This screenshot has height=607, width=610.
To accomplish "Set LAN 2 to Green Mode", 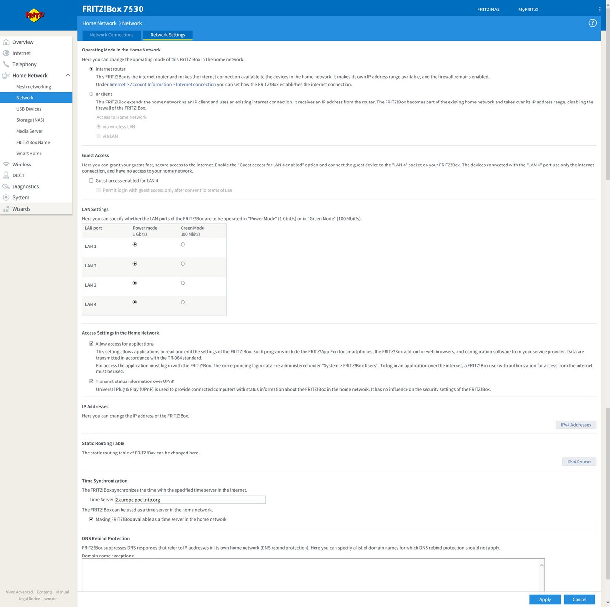I will point(183,264).
